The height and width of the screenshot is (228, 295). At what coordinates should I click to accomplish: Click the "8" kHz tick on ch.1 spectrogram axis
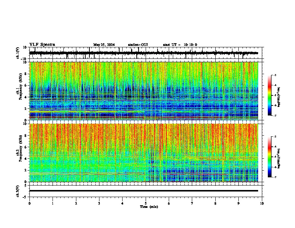point(26,74)
